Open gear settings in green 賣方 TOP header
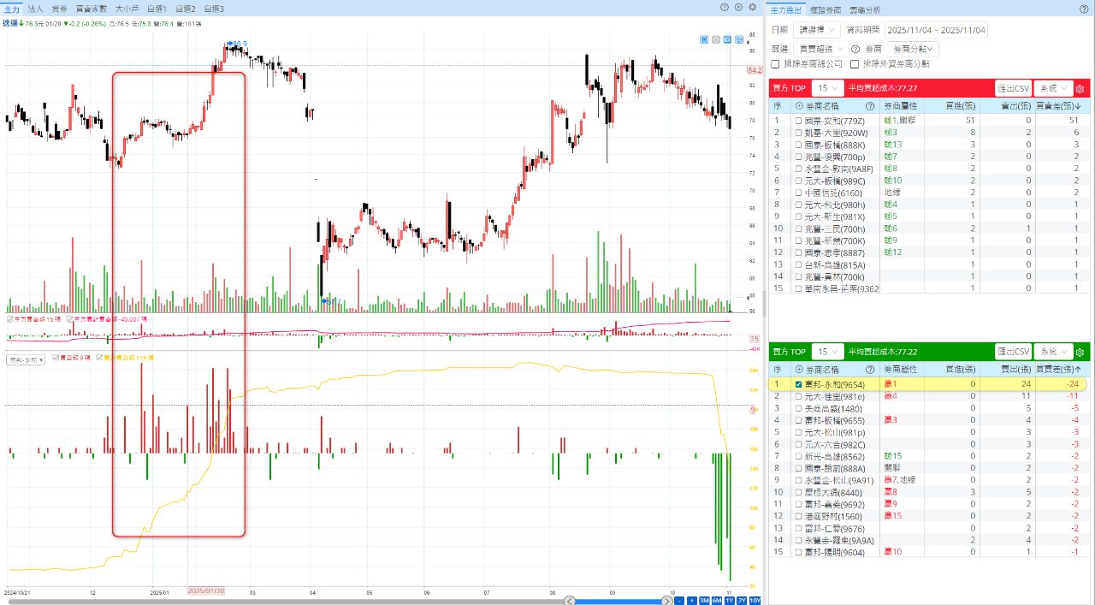The width and height of the screenshot is (1095, 605). pos(1080,352)
